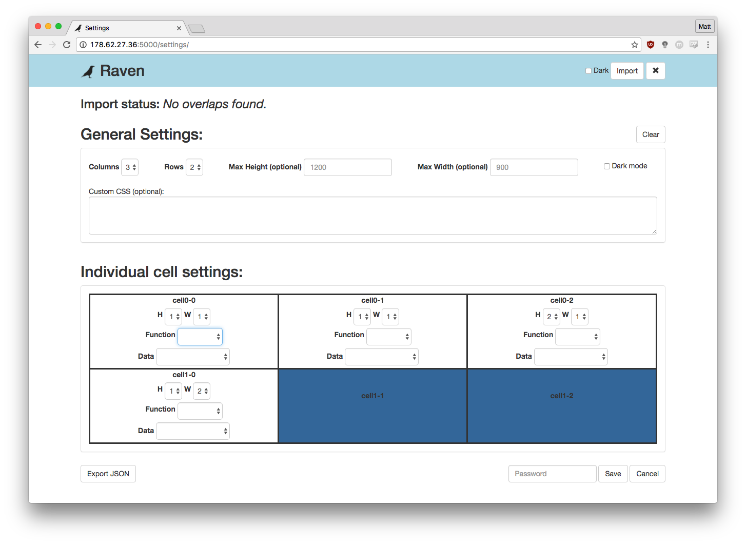Click the browser forward arrow
The width and height of the screenshot is (746, 544).
[x=52, y=45]
